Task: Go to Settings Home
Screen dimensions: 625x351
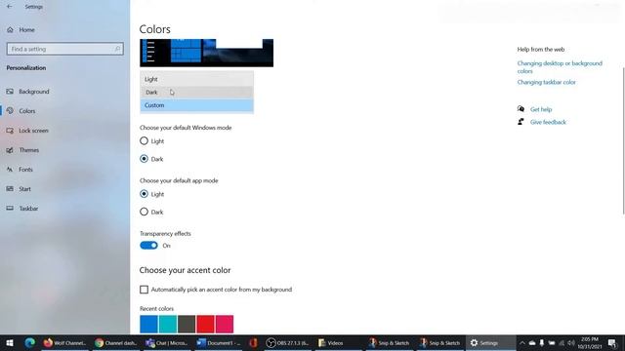Action: (21, 30)
